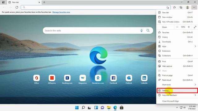This screenshot has width=198, height=111.
Task: Open the tab actions menu icon
Action: coord(3,2)
